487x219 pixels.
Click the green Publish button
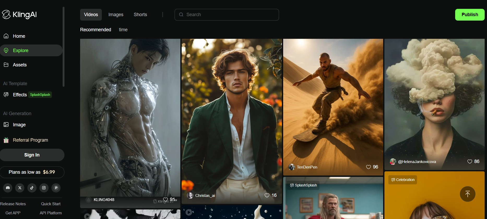[470, 15]
